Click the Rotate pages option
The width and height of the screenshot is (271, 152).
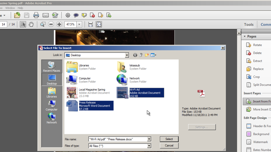(x=254, y=45)
